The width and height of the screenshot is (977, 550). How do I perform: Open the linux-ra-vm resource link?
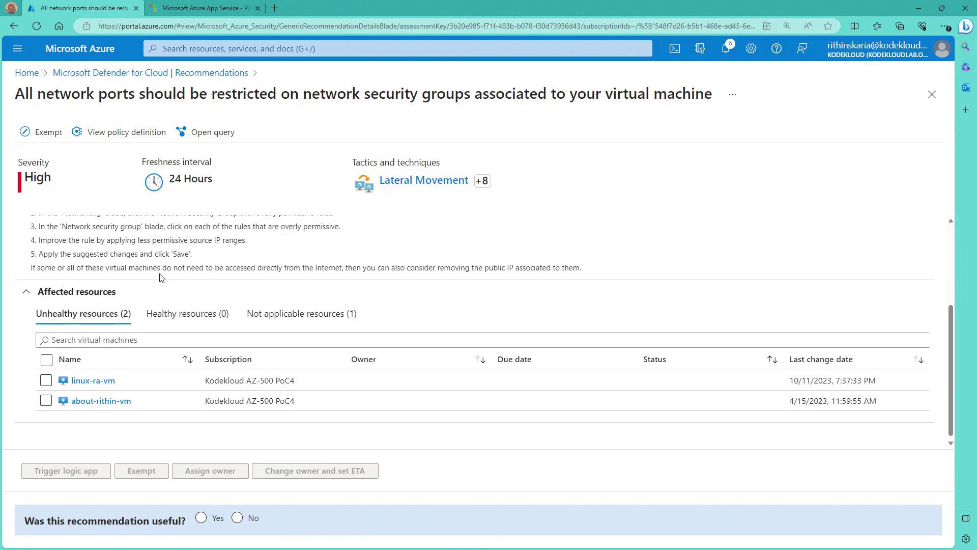click(93, 380)
